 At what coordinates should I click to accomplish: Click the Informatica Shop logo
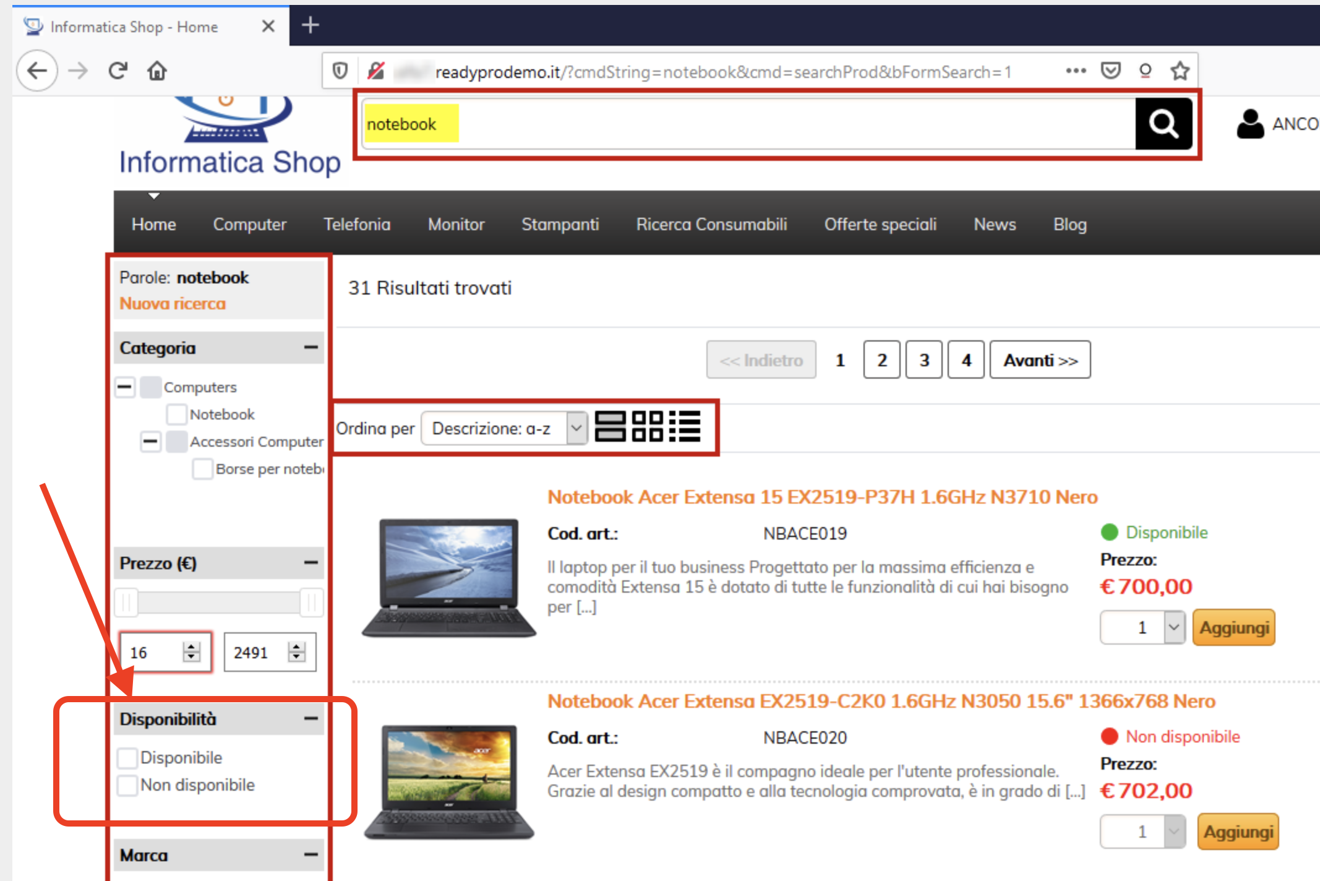230,137
